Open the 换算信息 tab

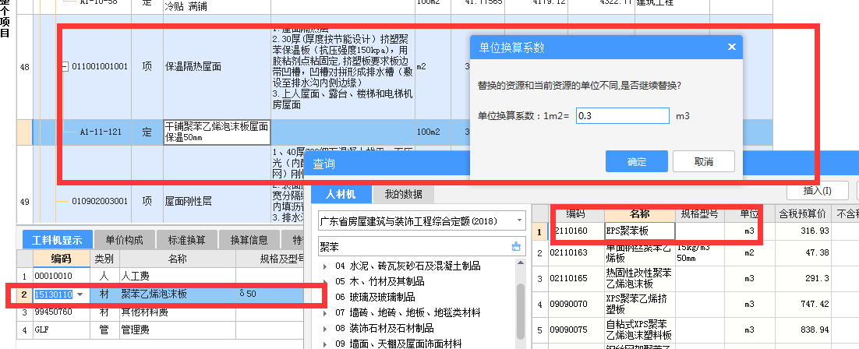coord(249,239)
